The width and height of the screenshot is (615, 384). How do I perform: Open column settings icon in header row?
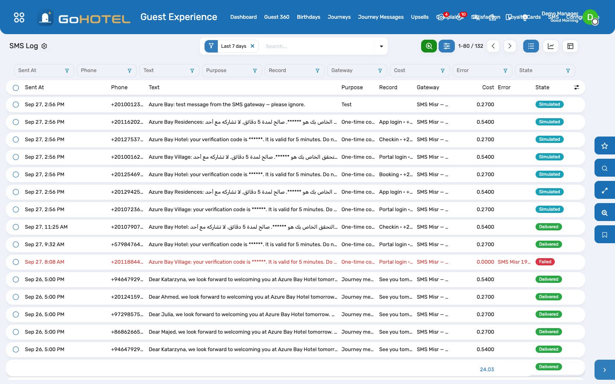click(x=577, y=87)
